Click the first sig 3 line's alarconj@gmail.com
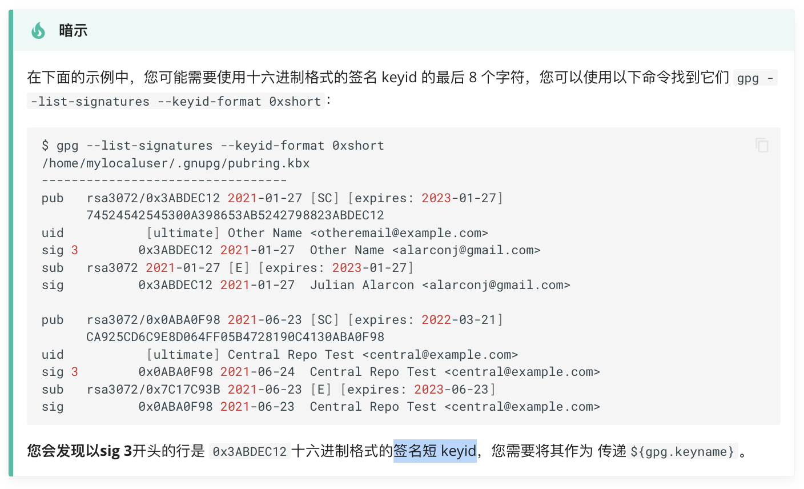The height and width of the screenshot is (489, 804). 466,250
